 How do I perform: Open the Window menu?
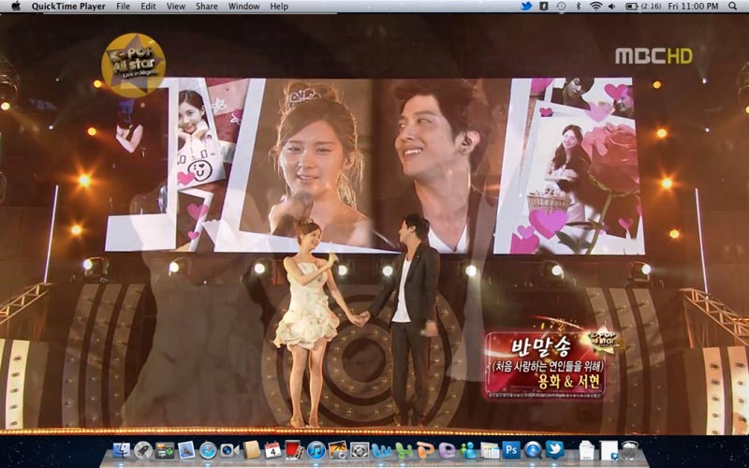243,7
